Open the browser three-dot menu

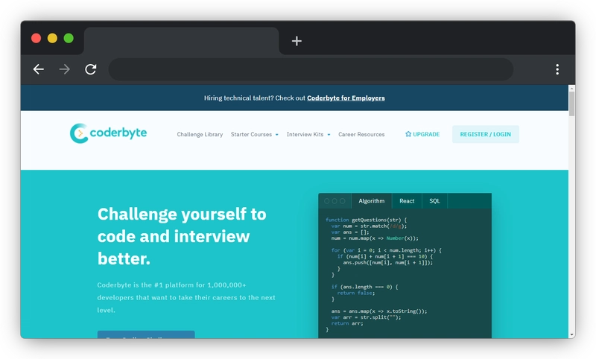557,69
